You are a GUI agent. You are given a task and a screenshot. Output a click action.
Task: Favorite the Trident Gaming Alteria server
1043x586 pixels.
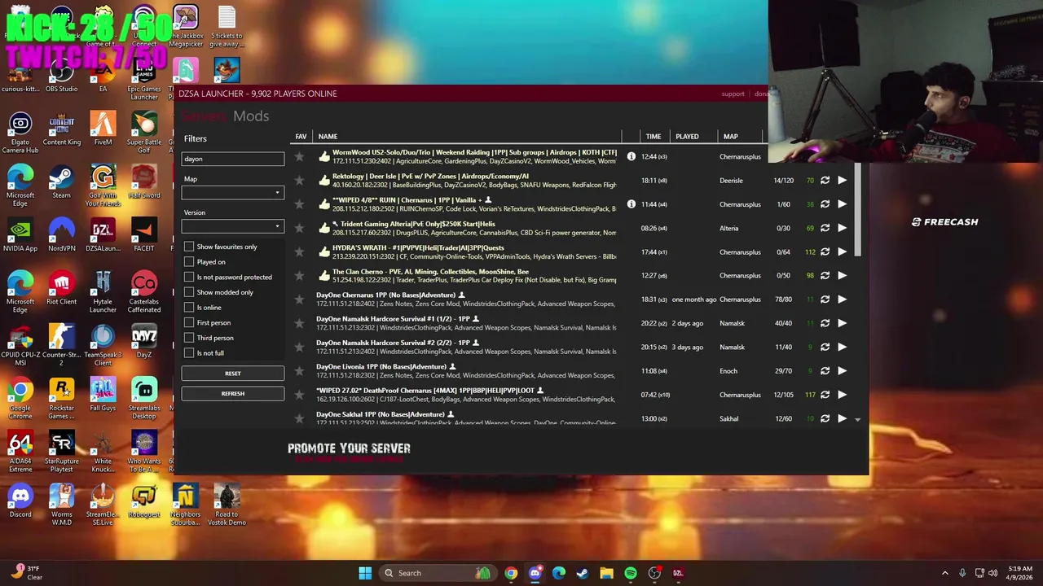coord(299,228)
